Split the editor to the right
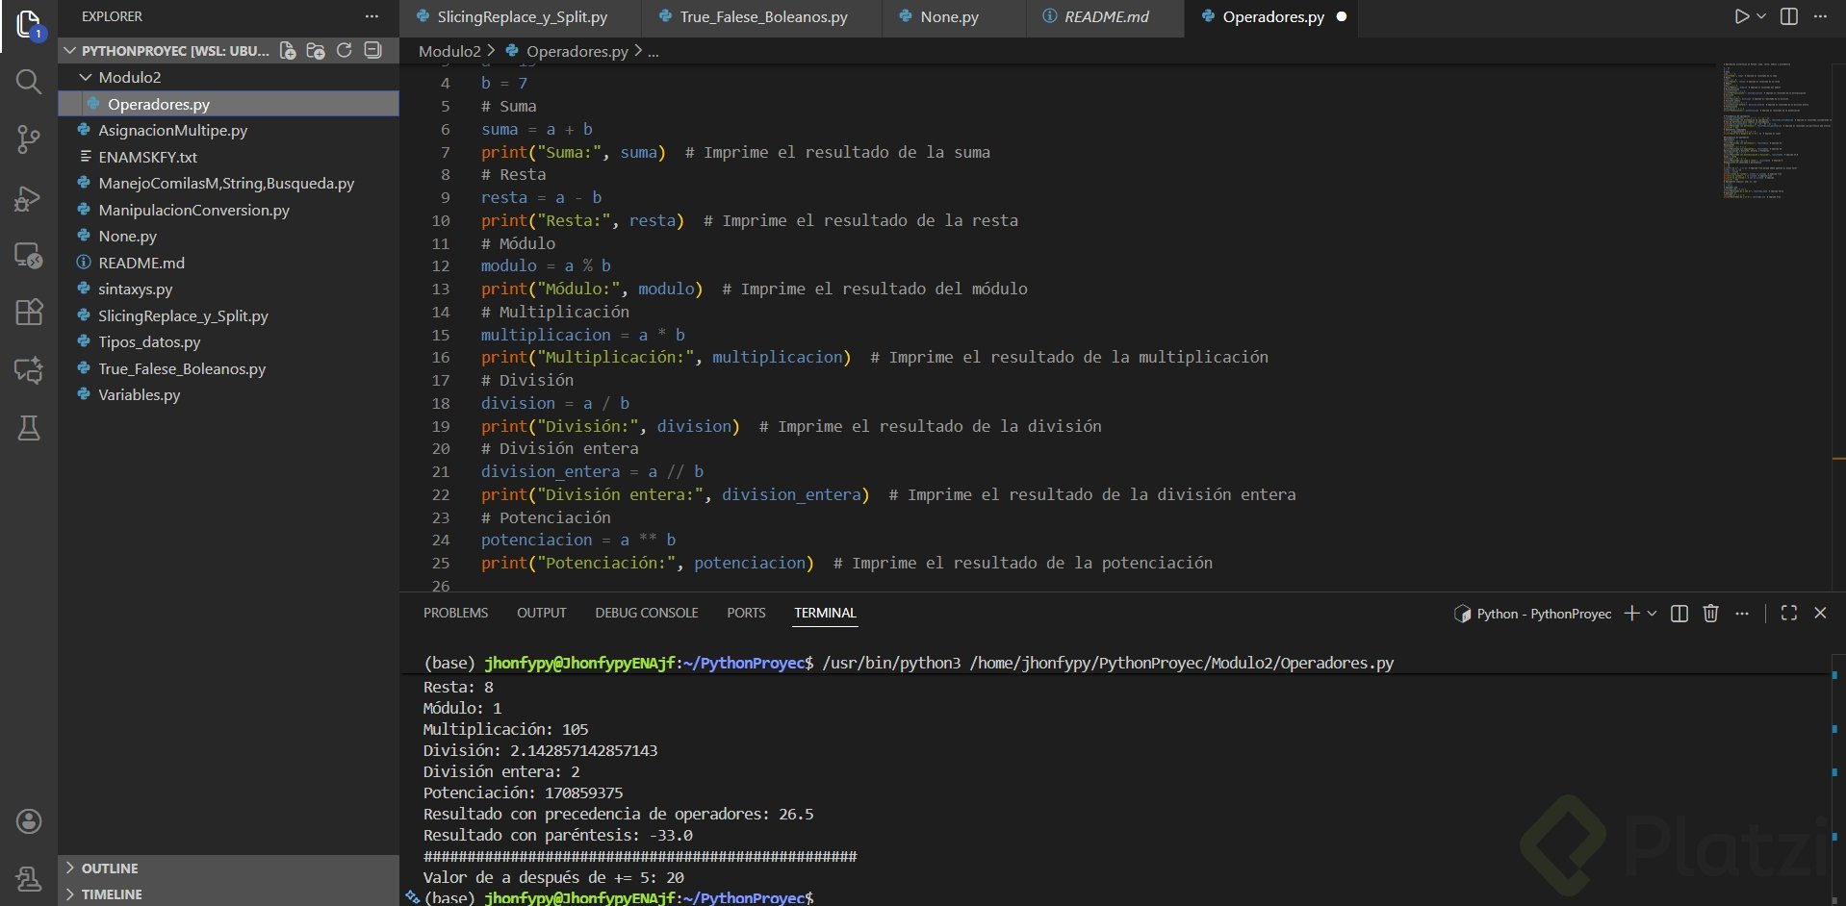This screenshot has width=1846, height=906. coord(1789,16)
